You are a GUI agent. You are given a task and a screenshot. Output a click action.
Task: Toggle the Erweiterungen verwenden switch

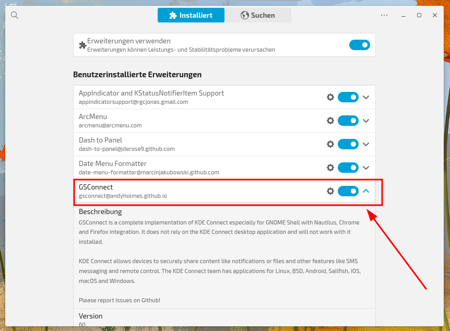tap(359, 45)
